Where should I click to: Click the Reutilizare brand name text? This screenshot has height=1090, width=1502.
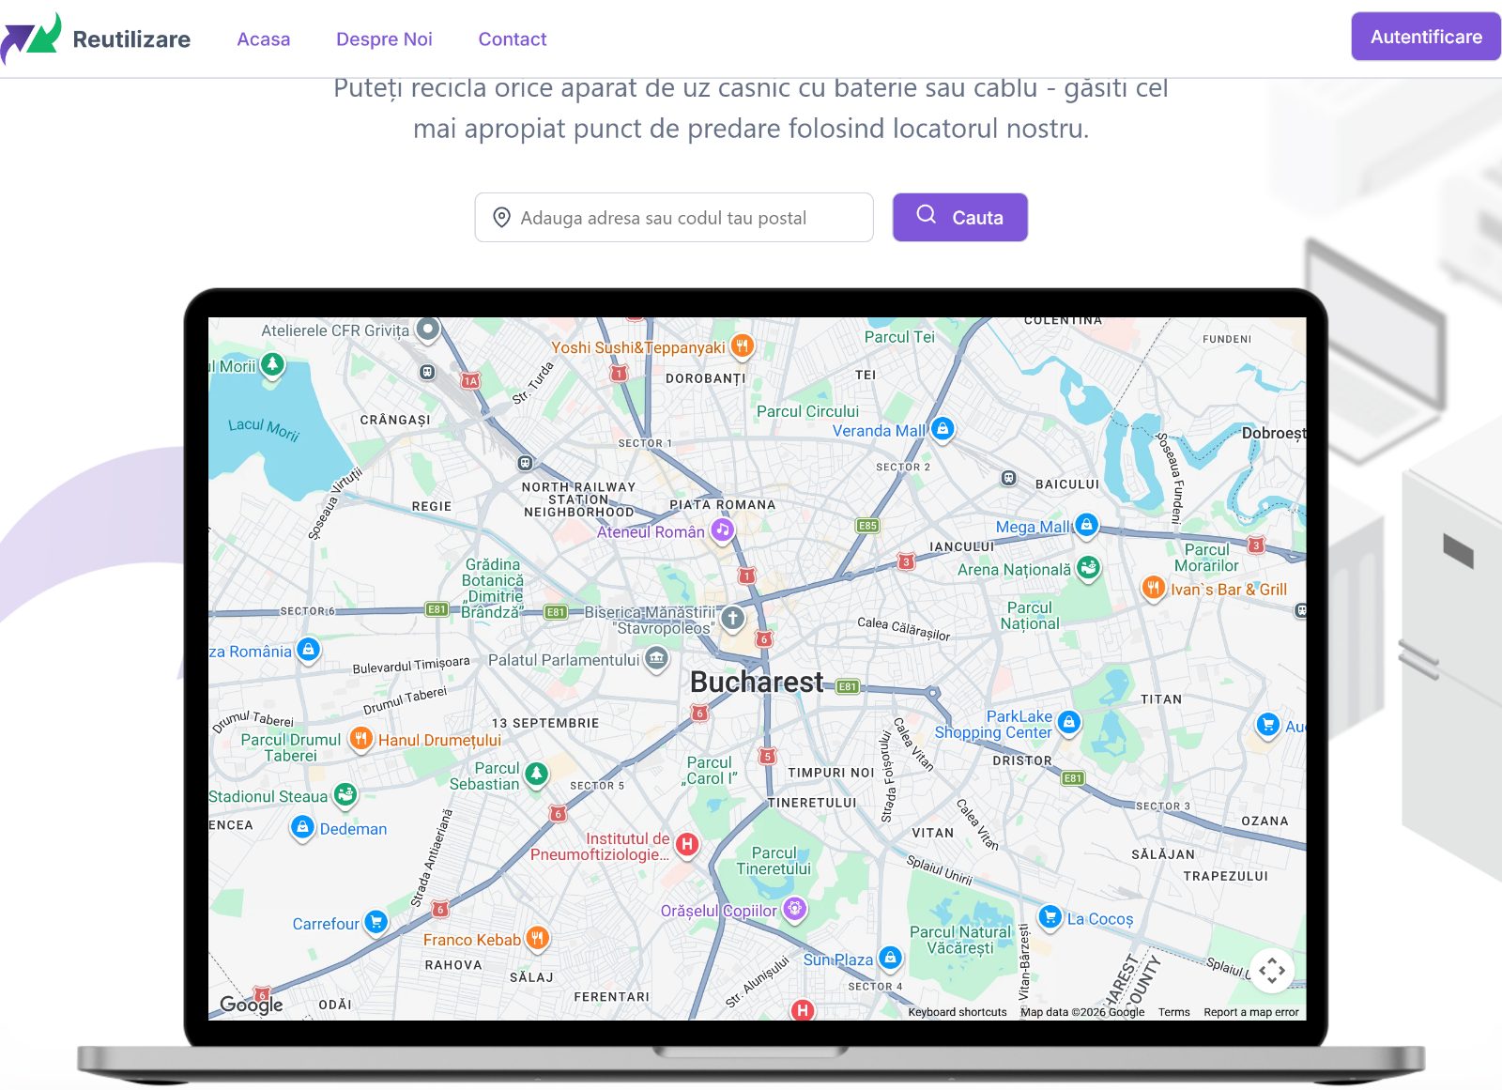pos(131,39)
